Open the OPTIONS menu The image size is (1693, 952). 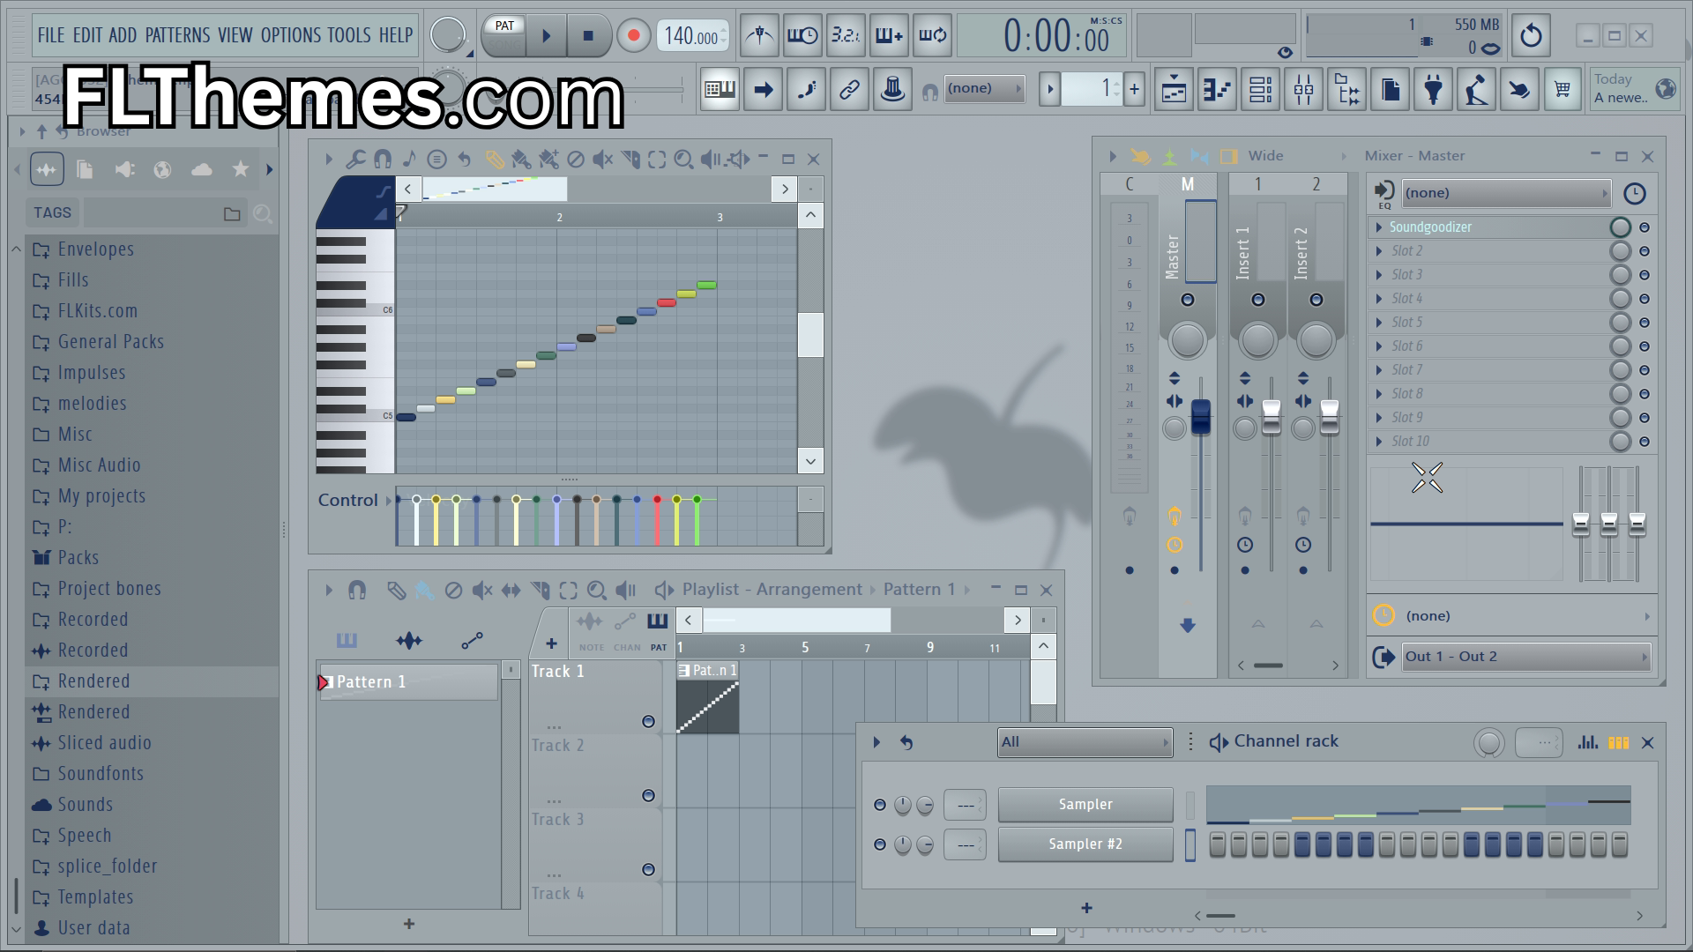tap(291, 35)
